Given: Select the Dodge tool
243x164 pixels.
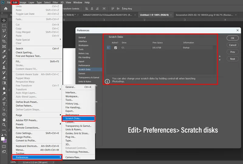Looking at the screenshot, I should pos(4,93).
